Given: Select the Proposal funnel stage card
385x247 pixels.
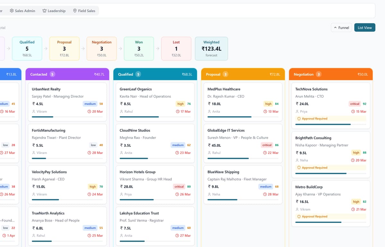Looking at the screenshot, I should [x=64, y=49].
